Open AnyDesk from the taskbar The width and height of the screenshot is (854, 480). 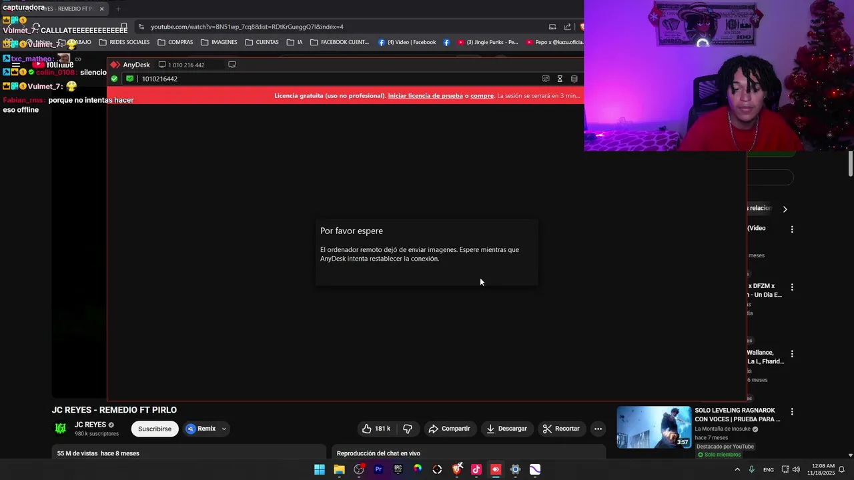496,469
